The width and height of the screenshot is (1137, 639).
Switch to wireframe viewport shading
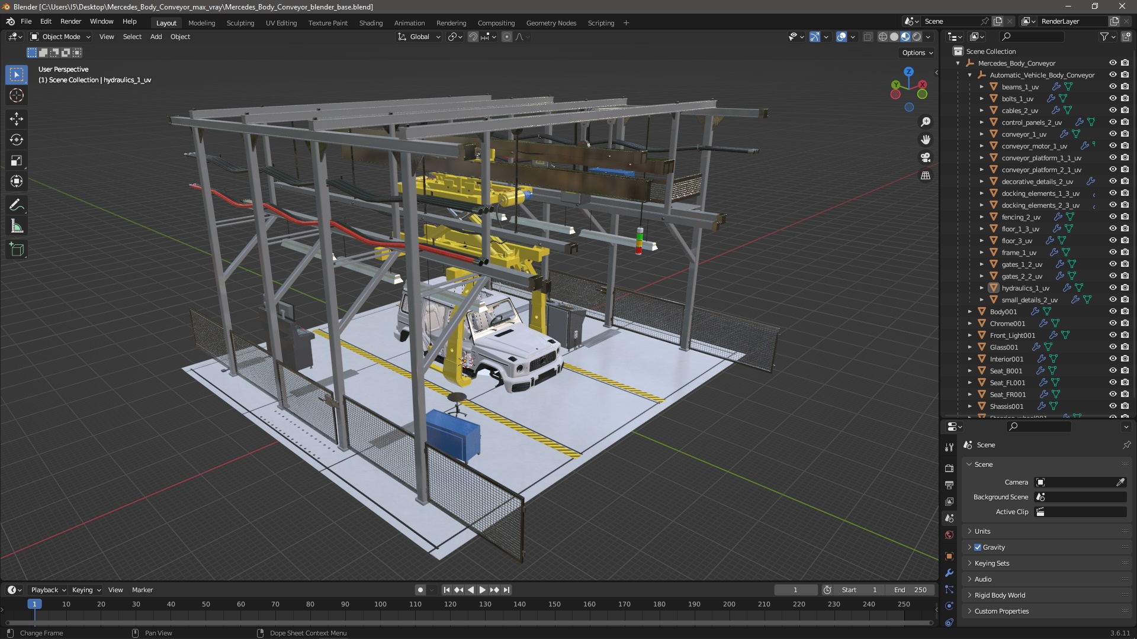pyautogui.click(x=883, y=37)
